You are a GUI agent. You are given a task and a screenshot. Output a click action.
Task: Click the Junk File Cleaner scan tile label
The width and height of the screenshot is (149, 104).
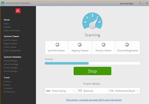coord(56,51)
